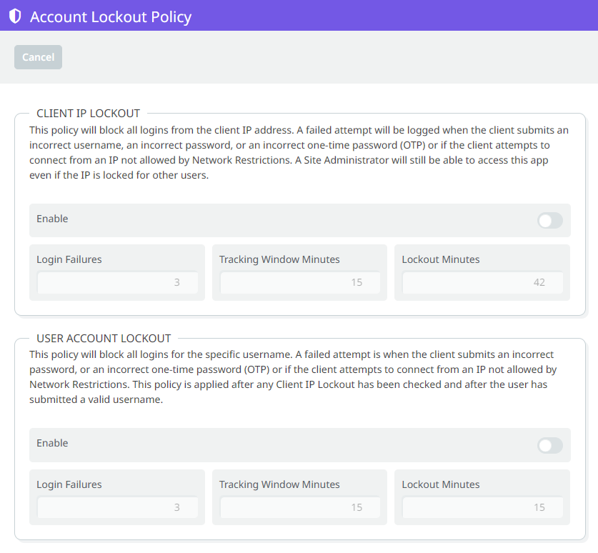This screenshot has height=553, width=598.
Task: Select the User Account Login Failures input
Action: coord(117,507)
